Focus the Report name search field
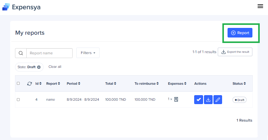This screenshot has height=140, width=268. [49, 53]
